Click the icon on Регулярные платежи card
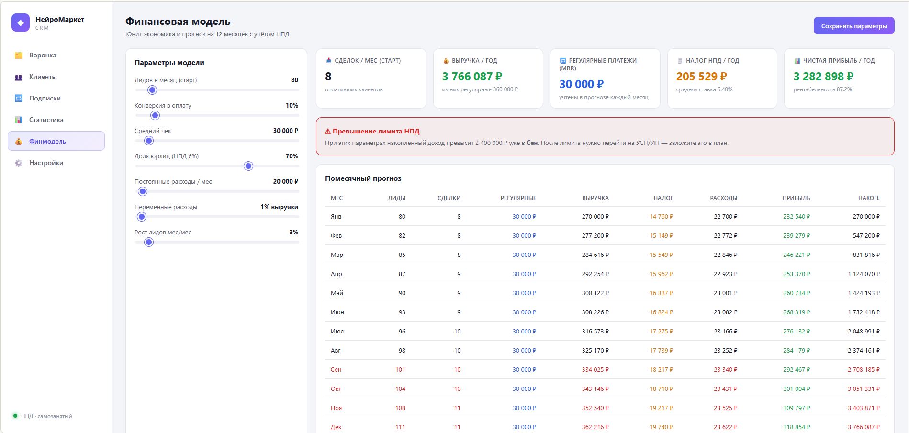 (563, 61)
